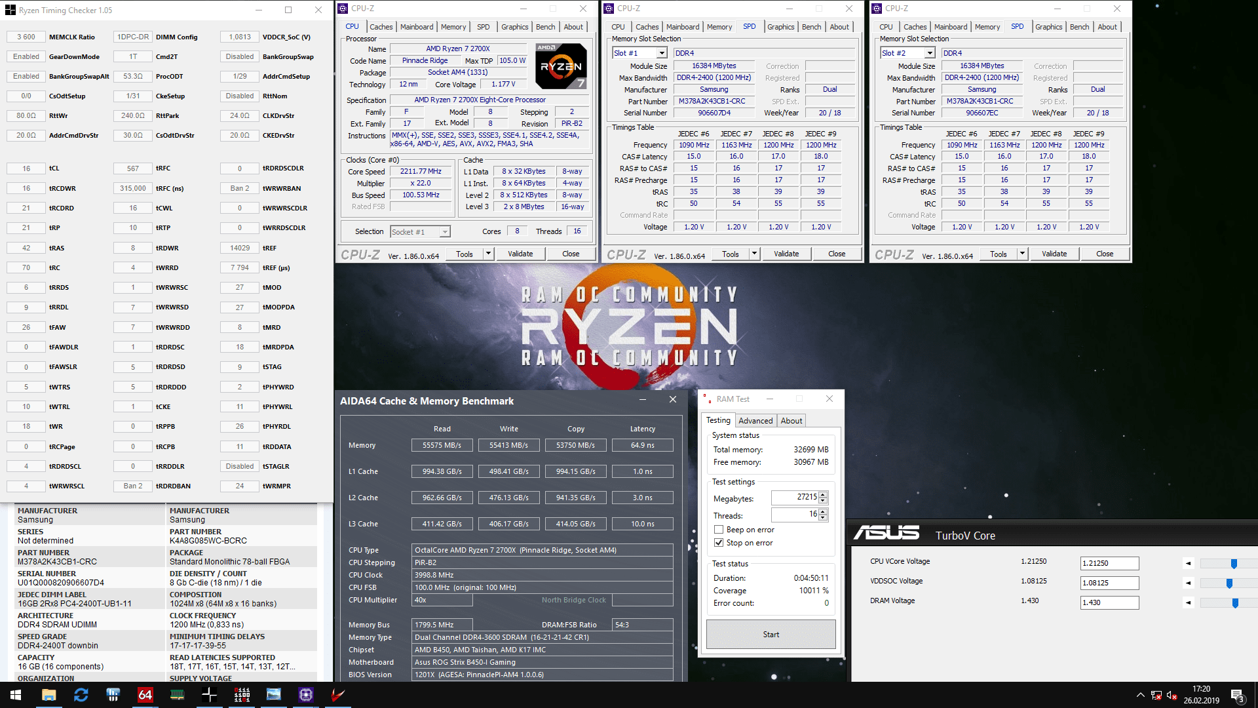The image size is (1258, 708).
Task: Adjust the Threads spinner arrows in RAM Test
Action: point(824,515)
